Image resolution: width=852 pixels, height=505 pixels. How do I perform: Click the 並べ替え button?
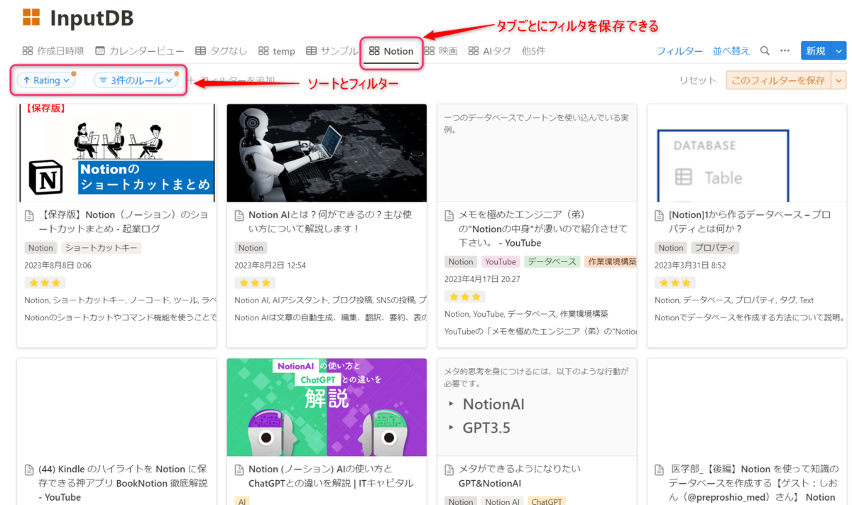click(731, 51)
